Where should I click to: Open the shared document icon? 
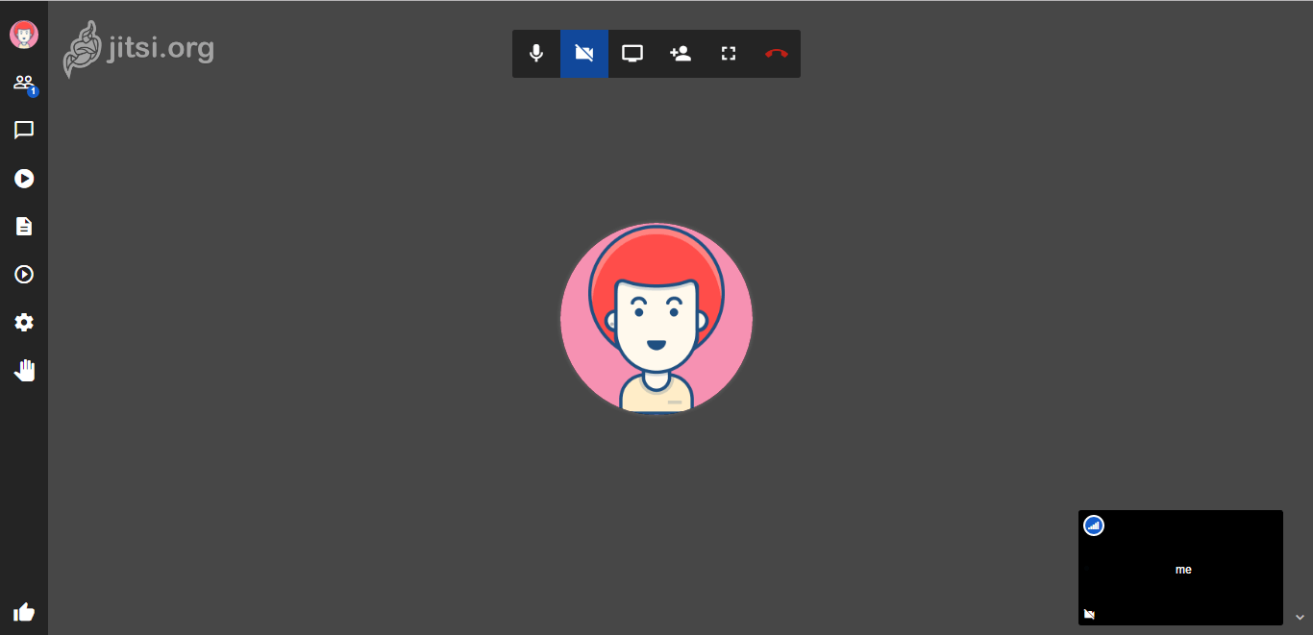[24, 227]
